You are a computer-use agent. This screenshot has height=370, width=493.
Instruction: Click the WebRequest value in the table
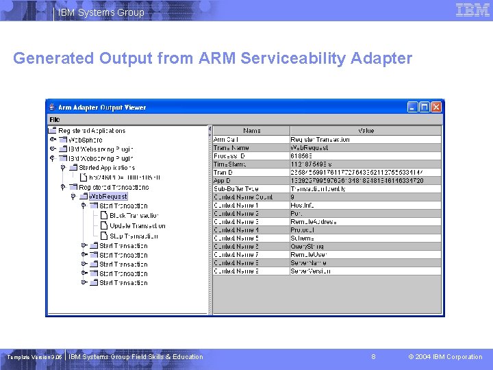(366, 147)
